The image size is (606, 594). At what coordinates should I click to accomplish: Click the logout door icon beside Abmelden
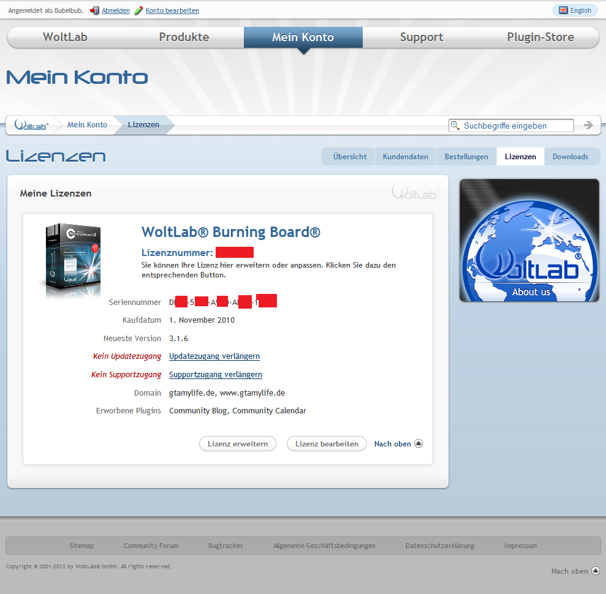[x=95, y=11]
